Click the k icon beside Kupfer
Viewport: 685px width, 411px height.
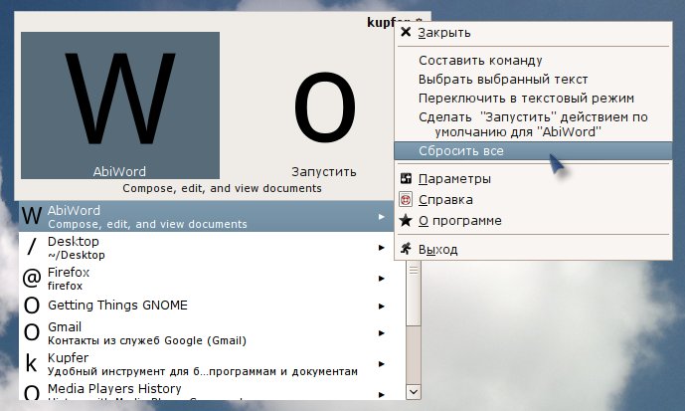point(32,363)
